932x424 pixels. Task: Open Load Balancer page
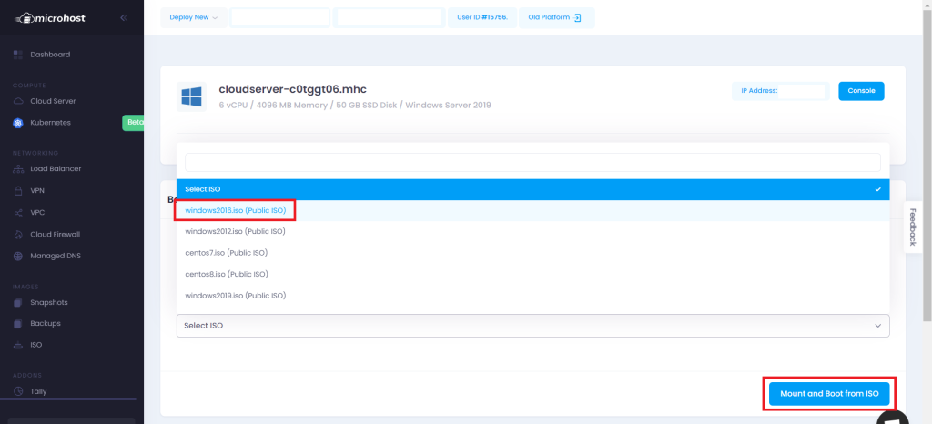[56, 169]
